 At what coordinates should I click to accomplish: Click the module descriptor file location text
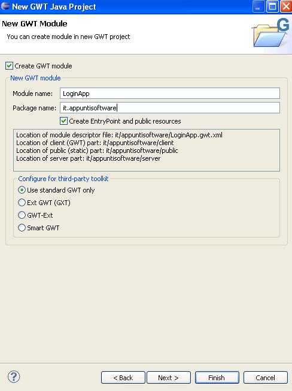pos(119,135)
